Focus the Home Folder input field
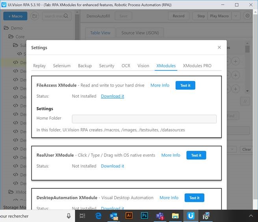Viewport: 258px width, 222px height. 144,119
